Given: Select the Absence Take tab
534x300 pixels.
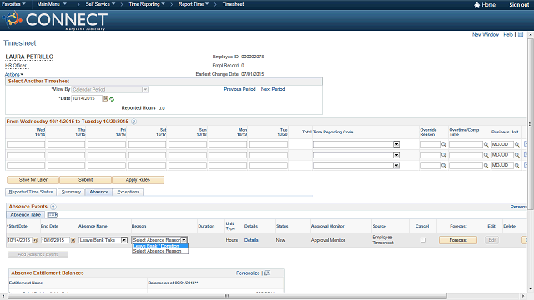Looking at the screenshot, I should pyautogui.click(x=26, y=215).
